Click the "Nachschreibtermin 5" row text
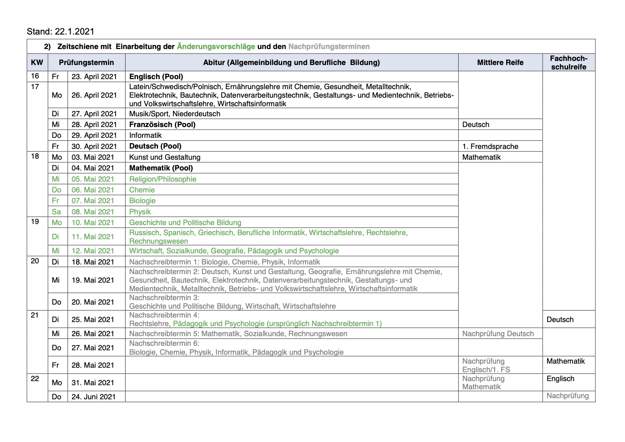 click(238, 334)
